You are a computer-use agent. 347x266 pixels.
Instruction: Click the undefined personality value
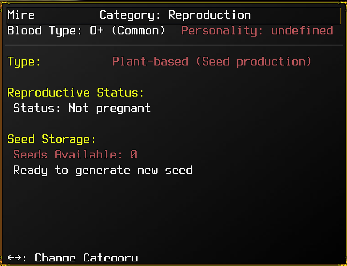point(302,30)
